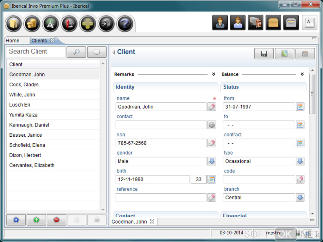Click the yellow plus round toolbar icon
Image resolution: width=323 pixels, height=242 pixels.
pos(87,24)
